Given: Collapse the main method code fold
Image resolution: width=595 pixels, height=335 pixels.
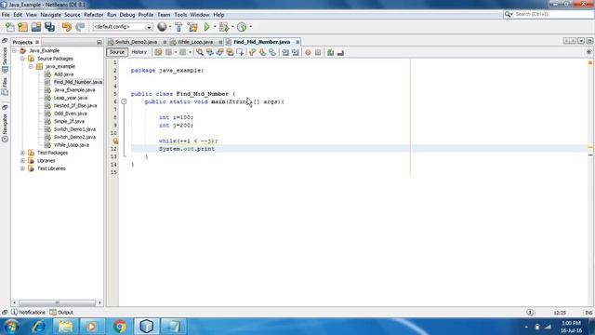Looking at the screenshot, I should click(x=124, y=101).
